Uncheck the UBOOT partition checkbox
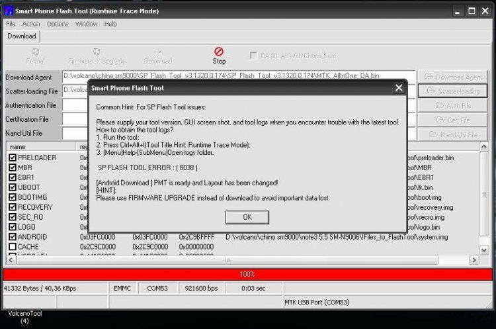This screenshot has width=496, height=329. coord(13,187)
